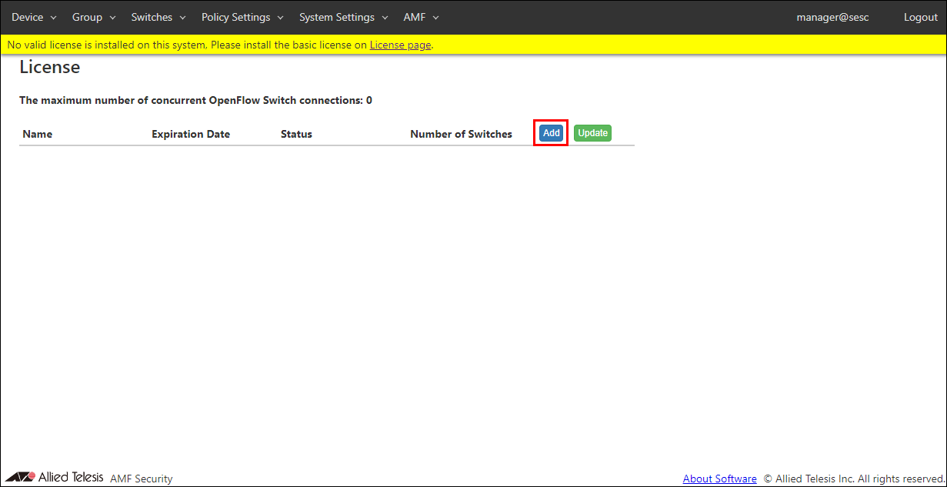947x487 pixels.
Task: Click the green Update button
Action: [x=592, y=133]
